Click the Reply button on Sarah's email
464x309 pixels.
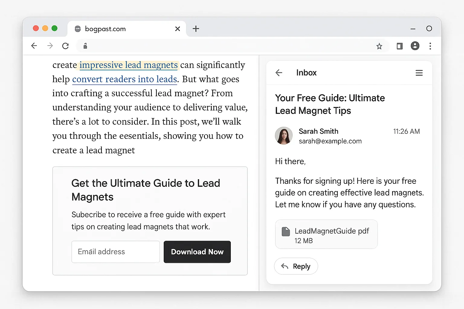[296, 266]
